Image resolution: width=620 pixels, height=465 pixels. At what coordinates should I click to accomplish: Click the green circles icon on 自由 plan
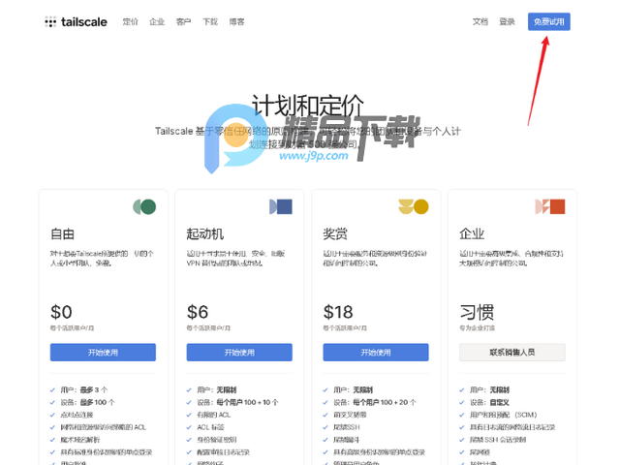[144, 206]
